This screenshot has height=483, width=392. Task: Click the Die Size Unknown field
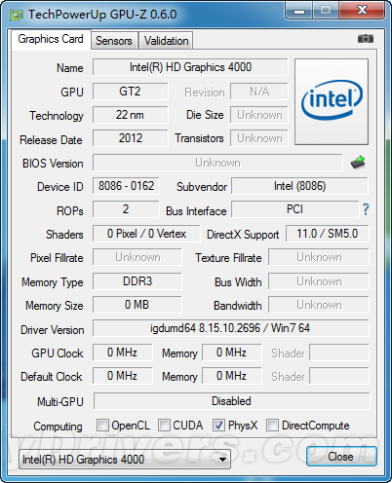click(259, 115)
